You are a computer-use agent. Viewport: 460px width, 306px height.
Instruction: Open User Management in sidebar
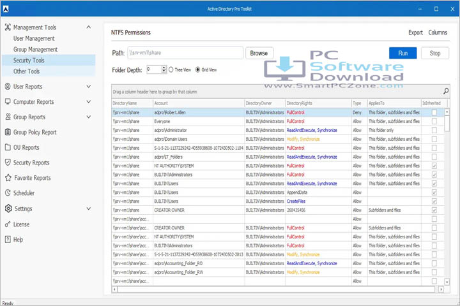tap(34, 38)
